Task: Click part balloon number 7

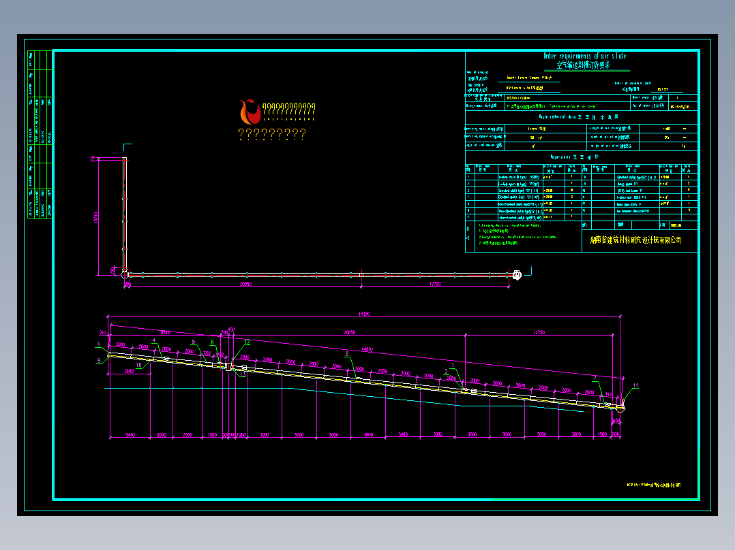Action: 595,378
